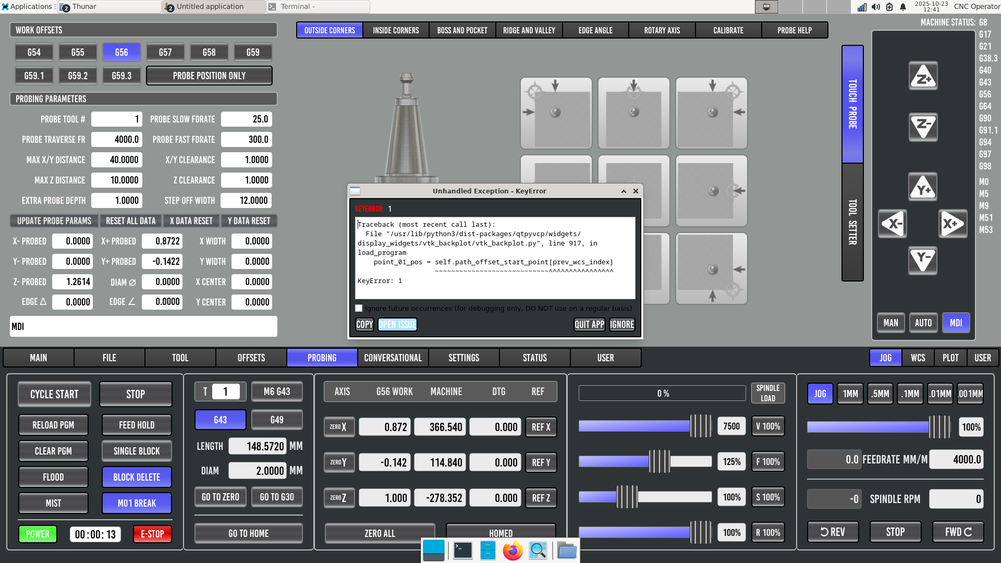The height and width of the screenshot is (563, 1001).
Task: Jog Y+ using the arrow icon
Action: tap(923, 187)
